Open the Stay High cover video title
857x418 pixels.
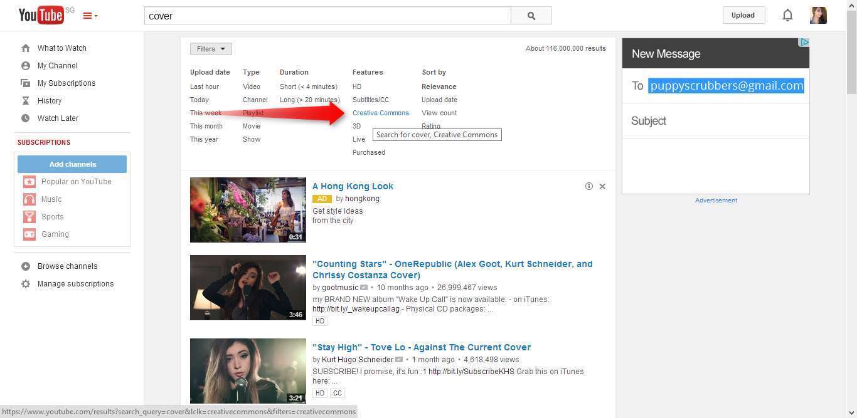422,347
